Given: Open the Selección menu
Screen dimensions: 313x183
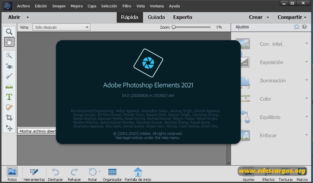Looking at the screenshot, I should click(109, 6).
